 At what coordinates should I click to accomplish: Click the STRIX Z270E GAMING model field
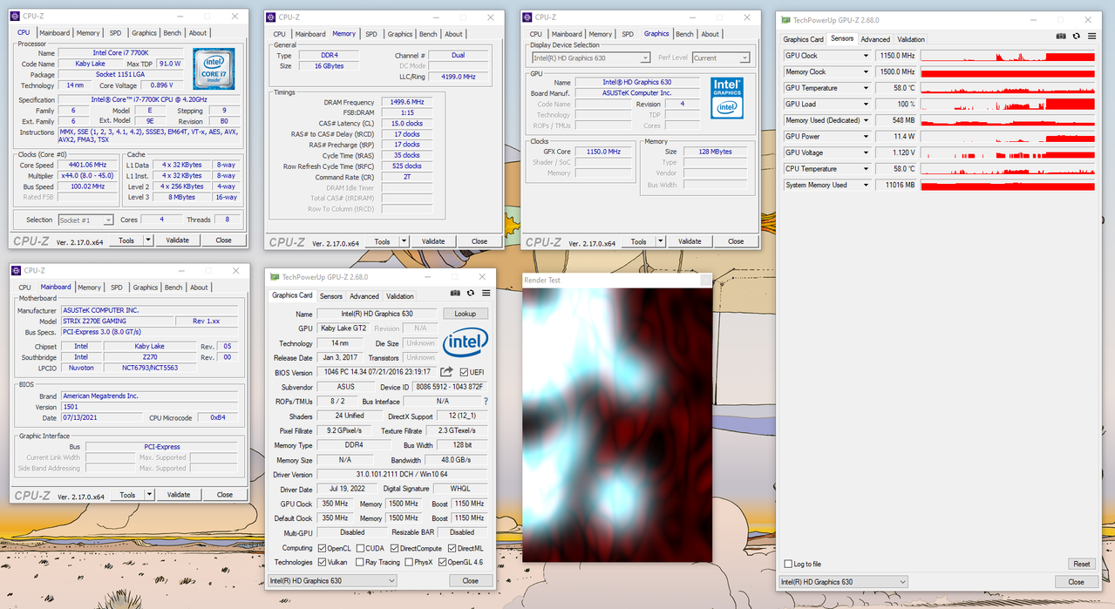pyautogui.click(x=118, y=321)
